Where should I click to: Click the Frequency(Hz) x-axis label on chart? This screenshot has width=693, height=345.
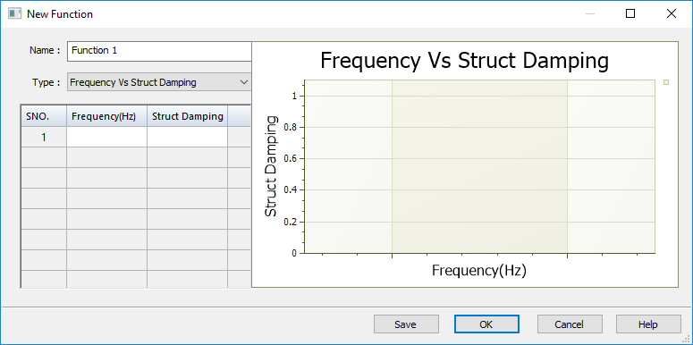(x=479, y=270)
